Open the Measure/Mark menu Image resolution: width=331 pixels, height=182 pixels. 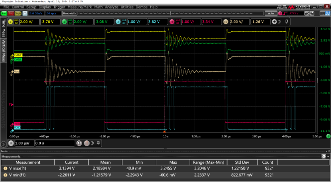pyautogui.click(x=80, y=7)
